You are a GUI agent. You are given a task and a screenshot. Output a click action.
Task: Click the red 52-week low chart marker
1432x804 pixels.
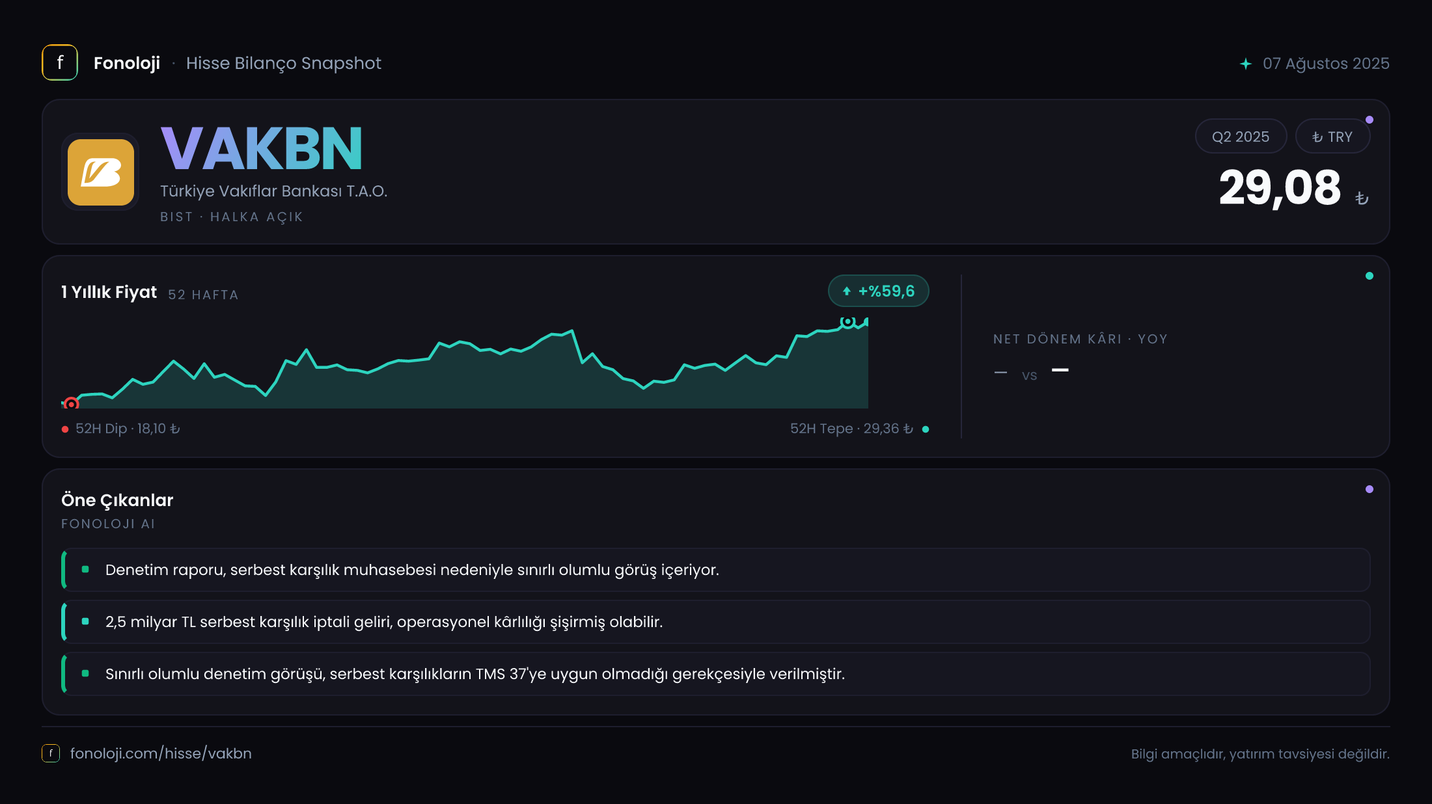[x=72, y=404]
